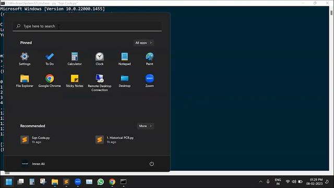
Task: Open WhatsApp from the taskbar
Action: [101, 182]
